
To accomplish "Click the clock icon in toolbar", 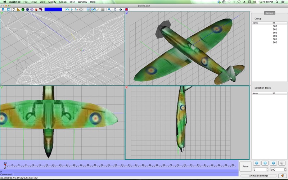I will (x=81, y=9).
